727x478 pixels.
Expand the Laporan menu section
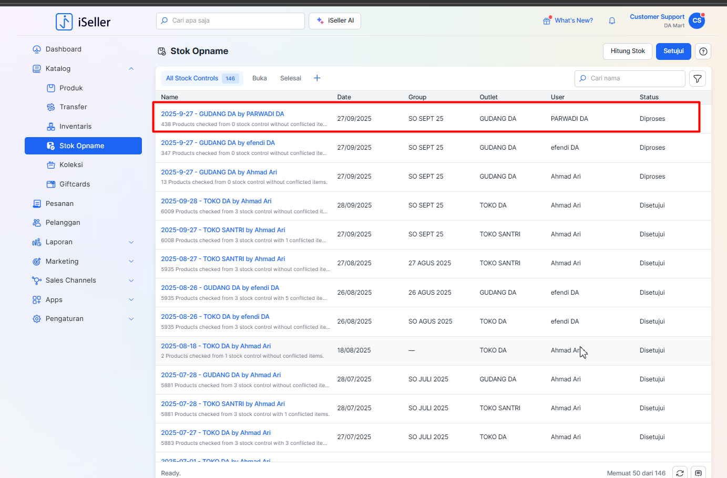click(131, 242)
